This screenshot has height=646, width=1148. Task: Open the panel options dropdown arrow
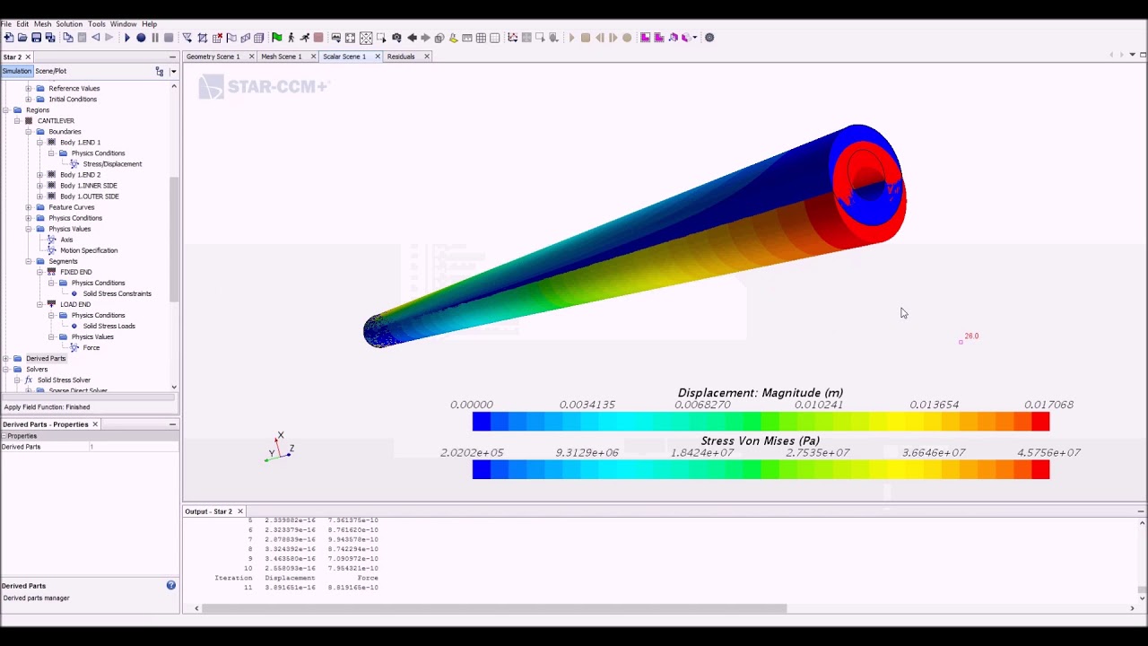(173, 71)
